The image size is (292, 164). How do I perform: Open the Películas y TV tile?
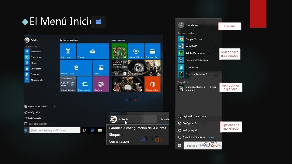152,51
